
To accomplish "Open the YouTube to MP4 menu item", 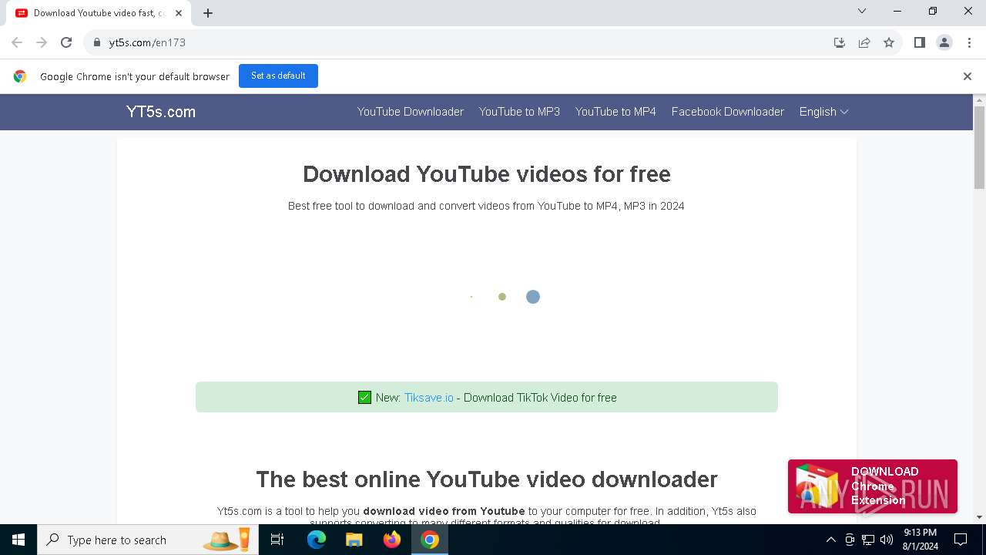I will click(615, 112).
